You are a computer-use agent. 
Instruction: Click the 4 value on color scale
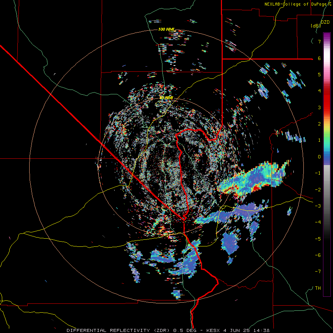319,91
